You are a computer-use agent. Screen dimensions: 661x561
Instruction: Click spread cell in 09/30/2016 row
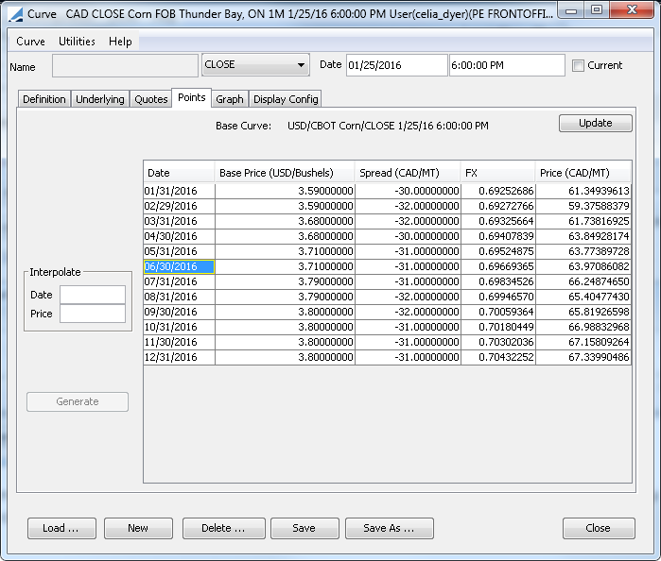tap(408, 312)
